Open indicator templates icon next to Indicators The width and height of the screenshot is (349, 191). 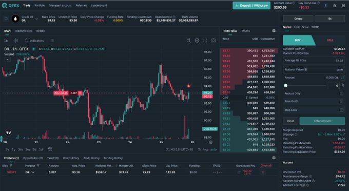(x=52, y=41)
